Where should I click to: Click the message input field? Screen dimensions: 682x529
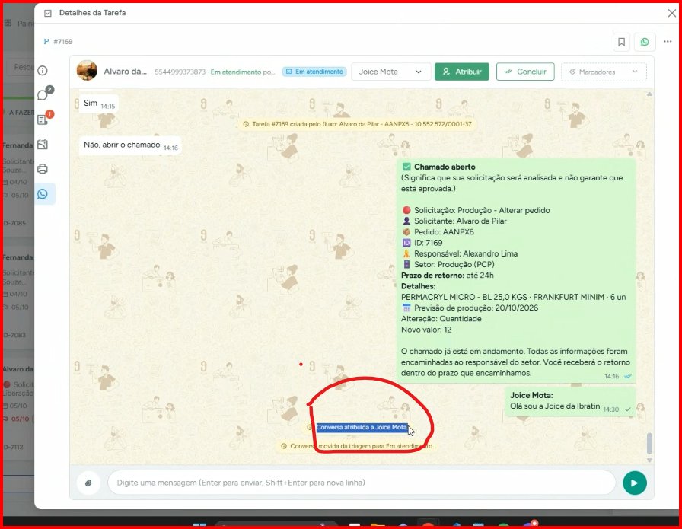click(362, 483)
